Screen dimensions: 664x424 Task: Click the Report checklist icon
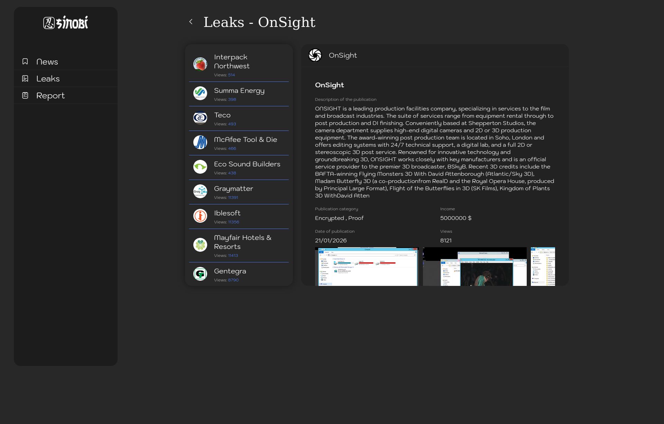coord(25,95)
